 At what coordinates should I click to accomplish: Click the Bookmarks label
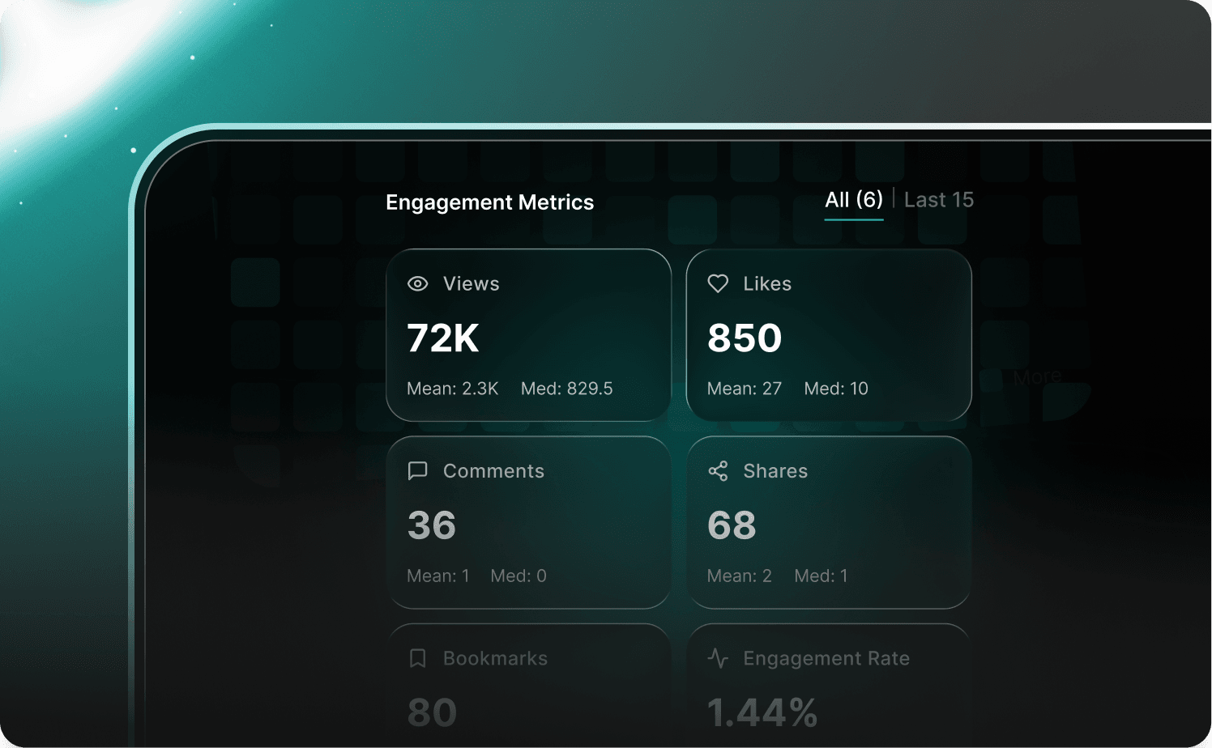tap(496, 659)
